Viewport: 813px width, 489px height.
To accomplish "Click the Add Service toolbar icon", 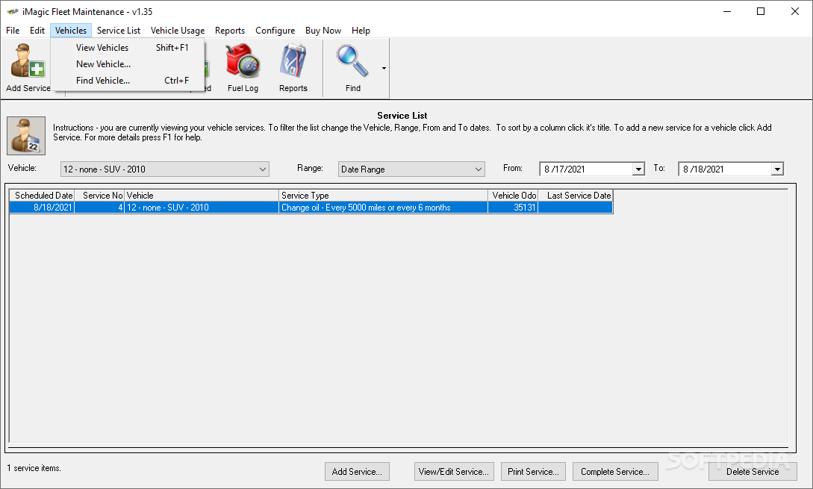I will click(x=28, y=68).
